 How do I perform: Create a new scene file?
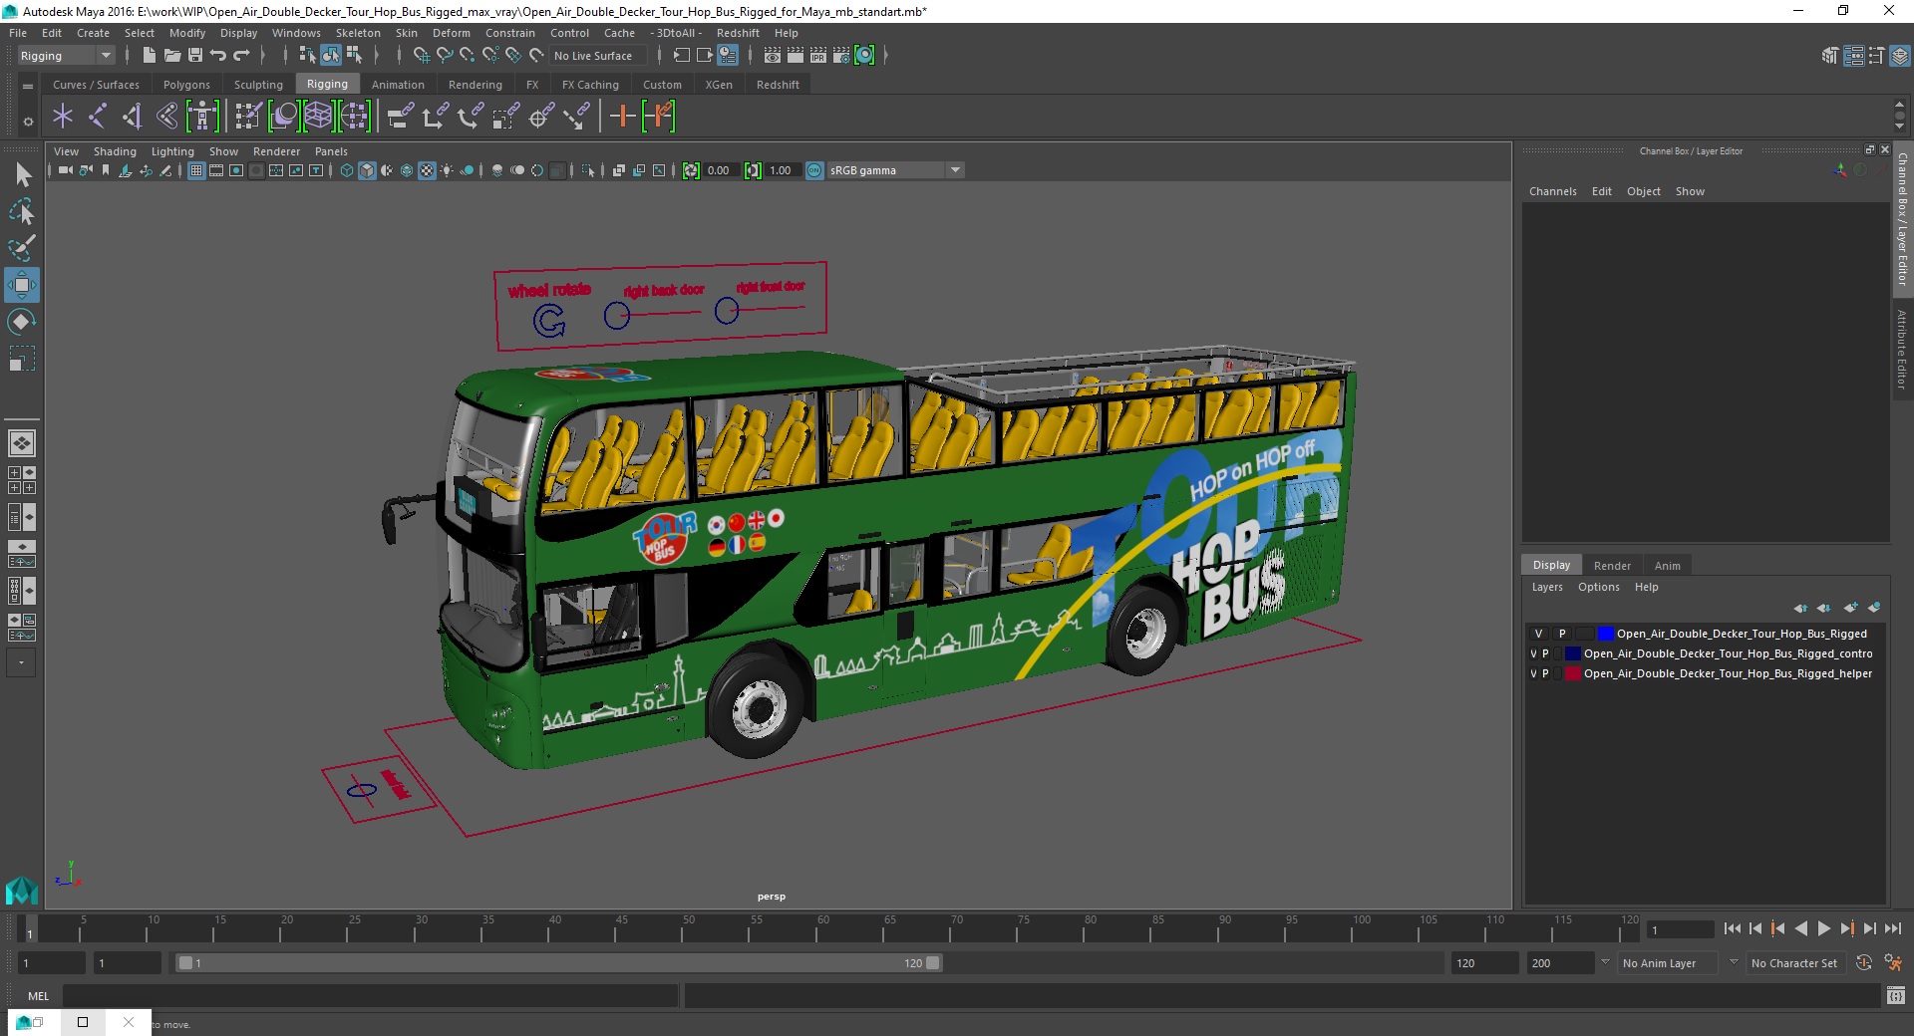pyautogui.click(x=149, y=56)
